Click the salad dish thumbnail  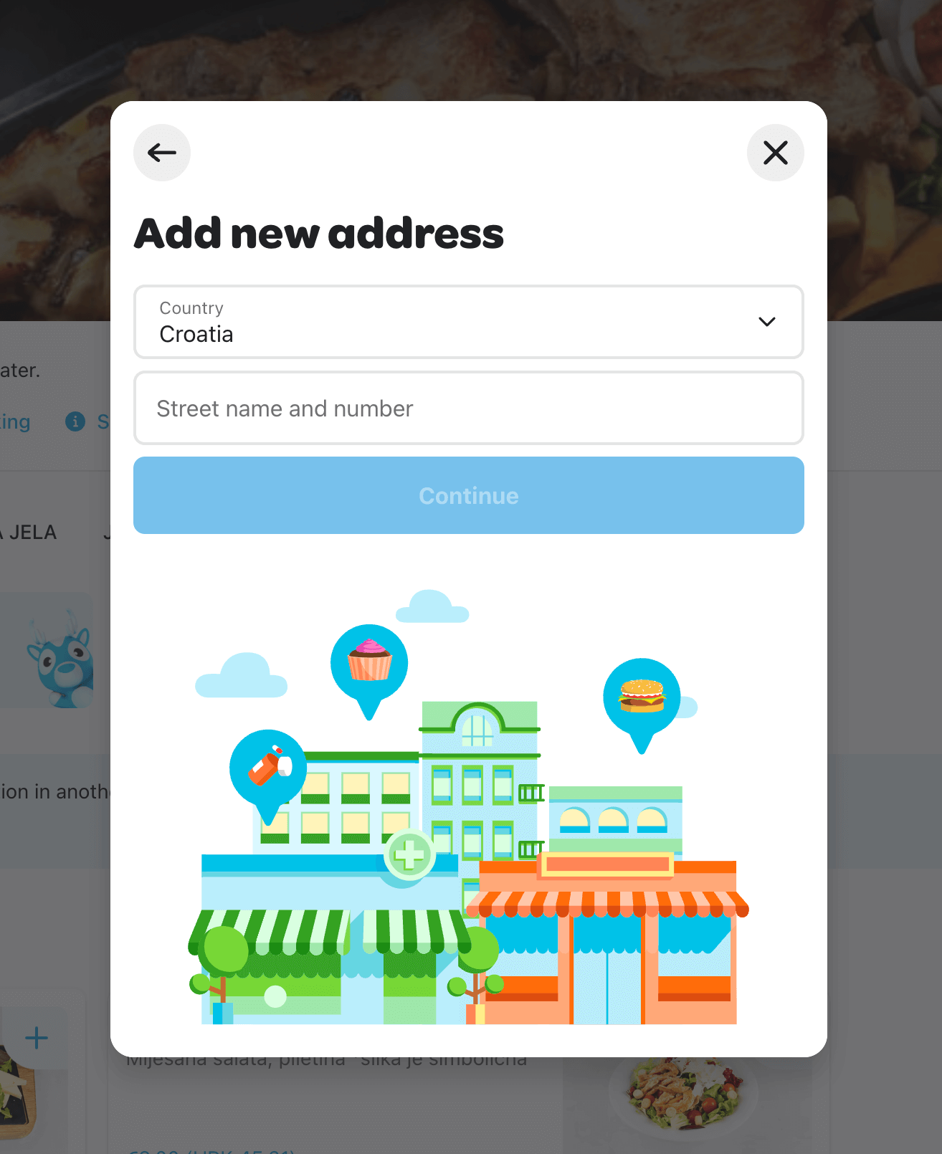click(x=683, y=1093)
